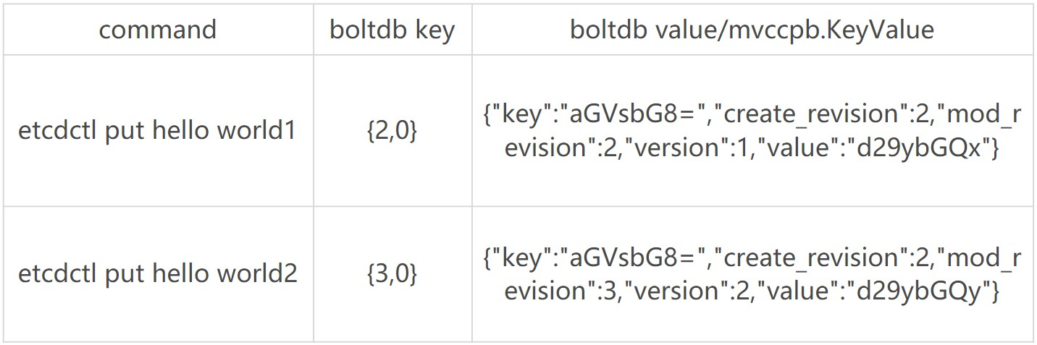Select the "boltdb key" column header
The width and height of the screenshot is (1037, 345).
392,30
